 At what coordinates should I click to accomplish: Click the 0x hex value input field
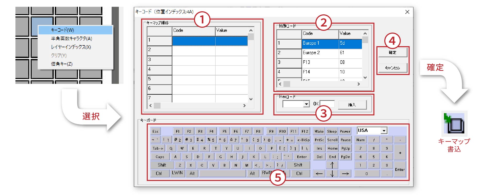tap(327, 104)
